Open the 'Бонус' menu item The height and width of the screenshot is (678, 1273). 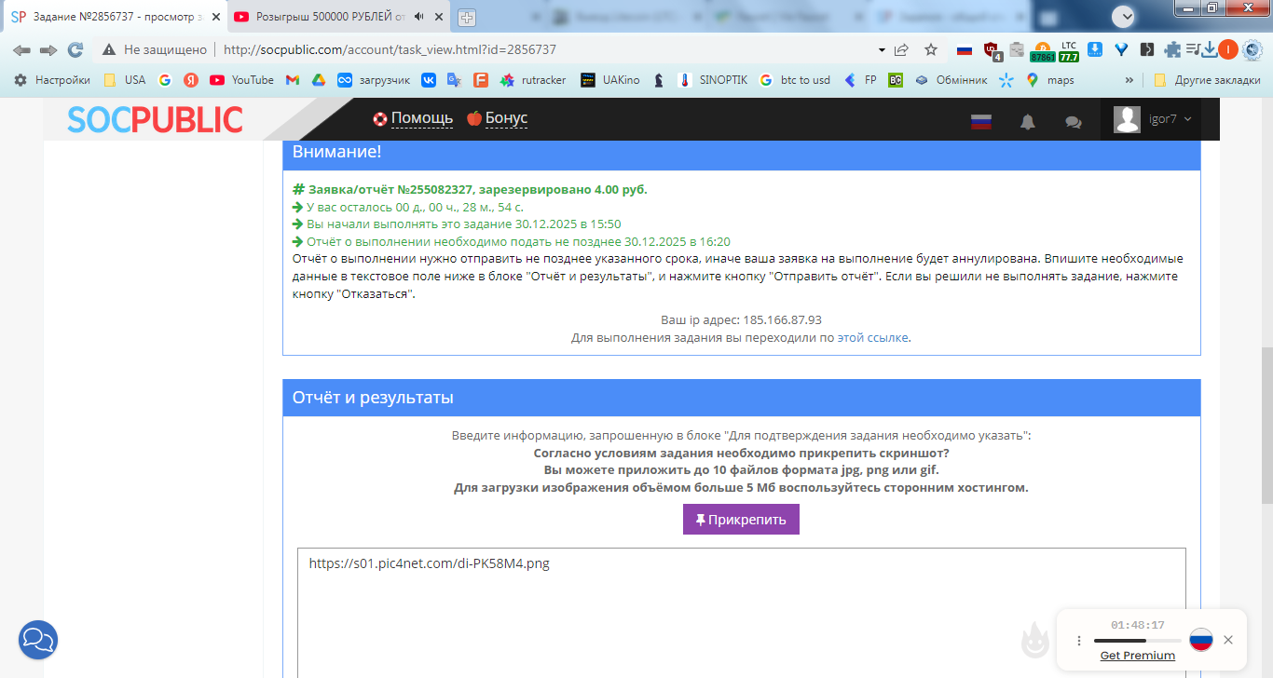497,118
